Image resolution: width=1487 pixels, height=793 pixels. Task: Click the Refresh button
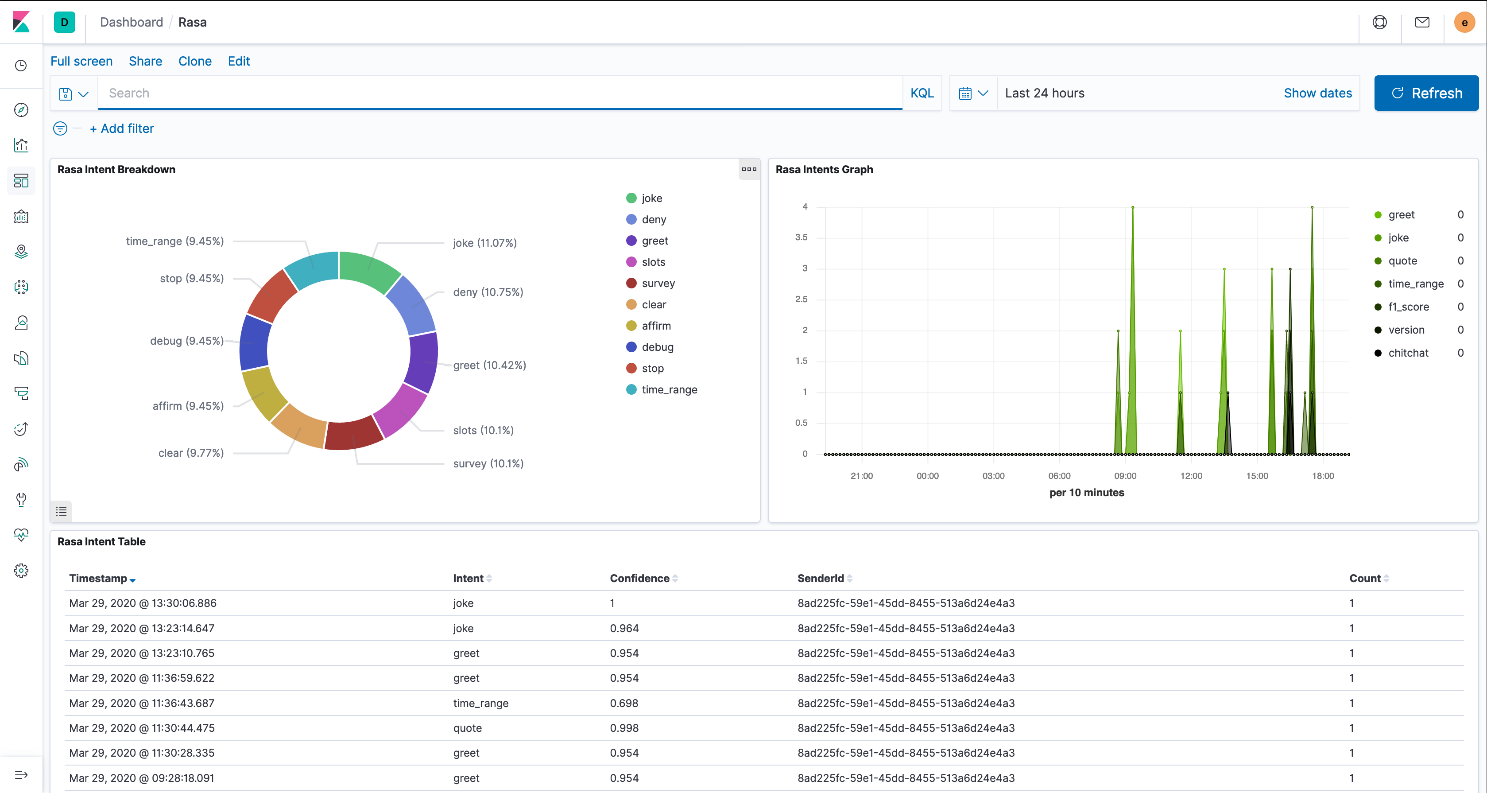(1426, 93)
